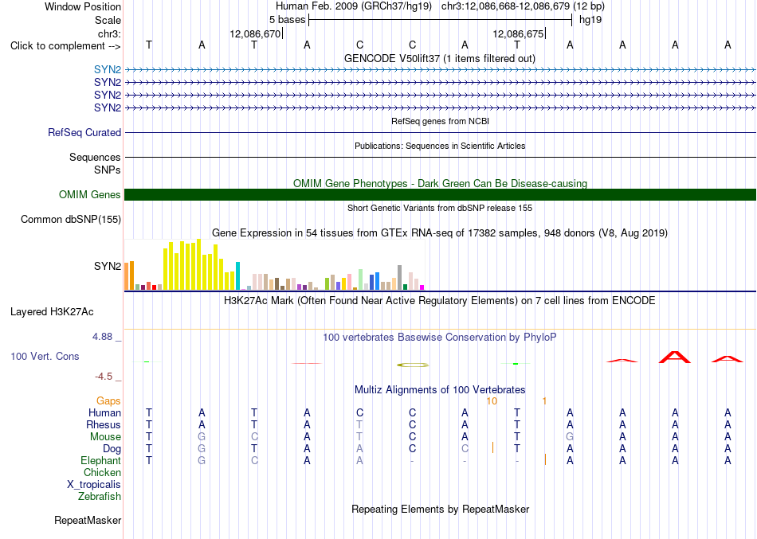Screen dimensions: 757x539
Task: Click the PhyloP upper limit value 4.88
Action: [x=102, y=336]
